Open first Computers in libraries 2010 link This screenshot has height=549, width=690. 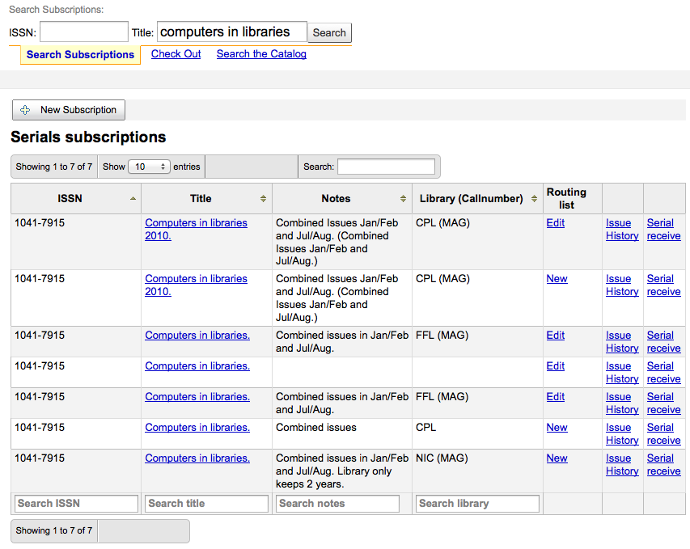point(196,229)
